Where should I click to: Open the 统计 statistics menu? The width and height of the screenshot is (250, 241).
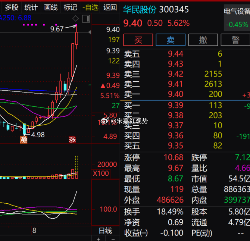31,7
